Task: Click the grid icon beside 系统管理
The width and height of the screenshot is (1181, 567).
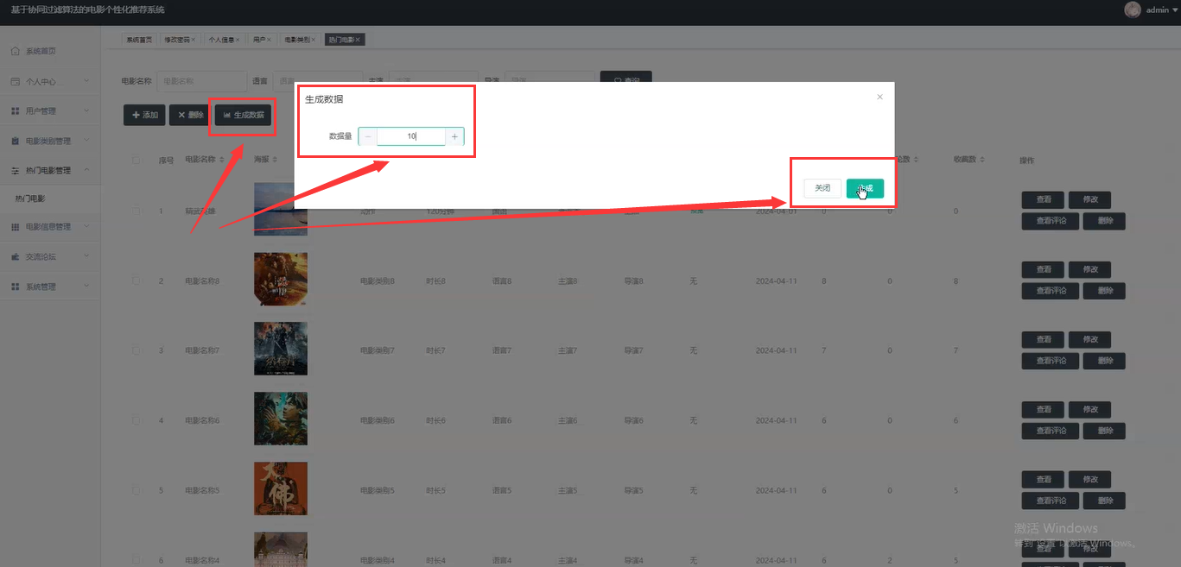Action: (16, 287)
